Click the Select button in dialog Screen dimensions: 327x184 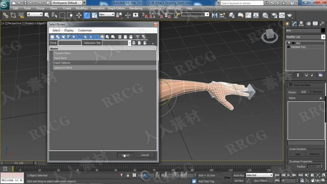point(125,155)
